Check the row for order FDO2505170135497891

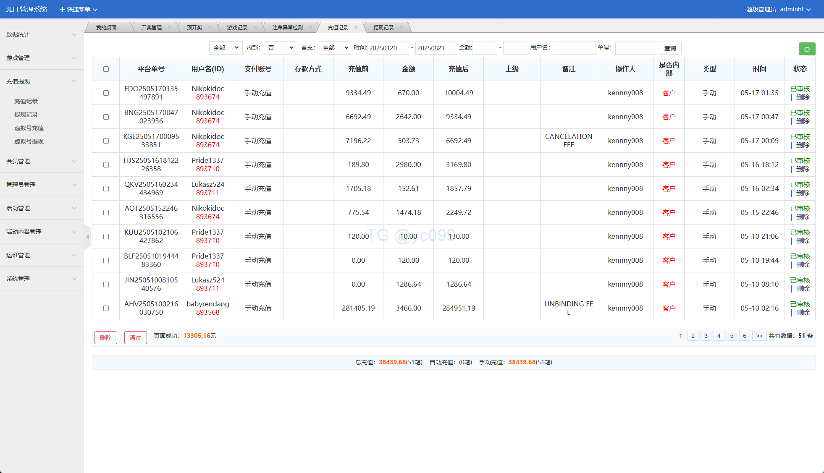click(x=106, y=93)
